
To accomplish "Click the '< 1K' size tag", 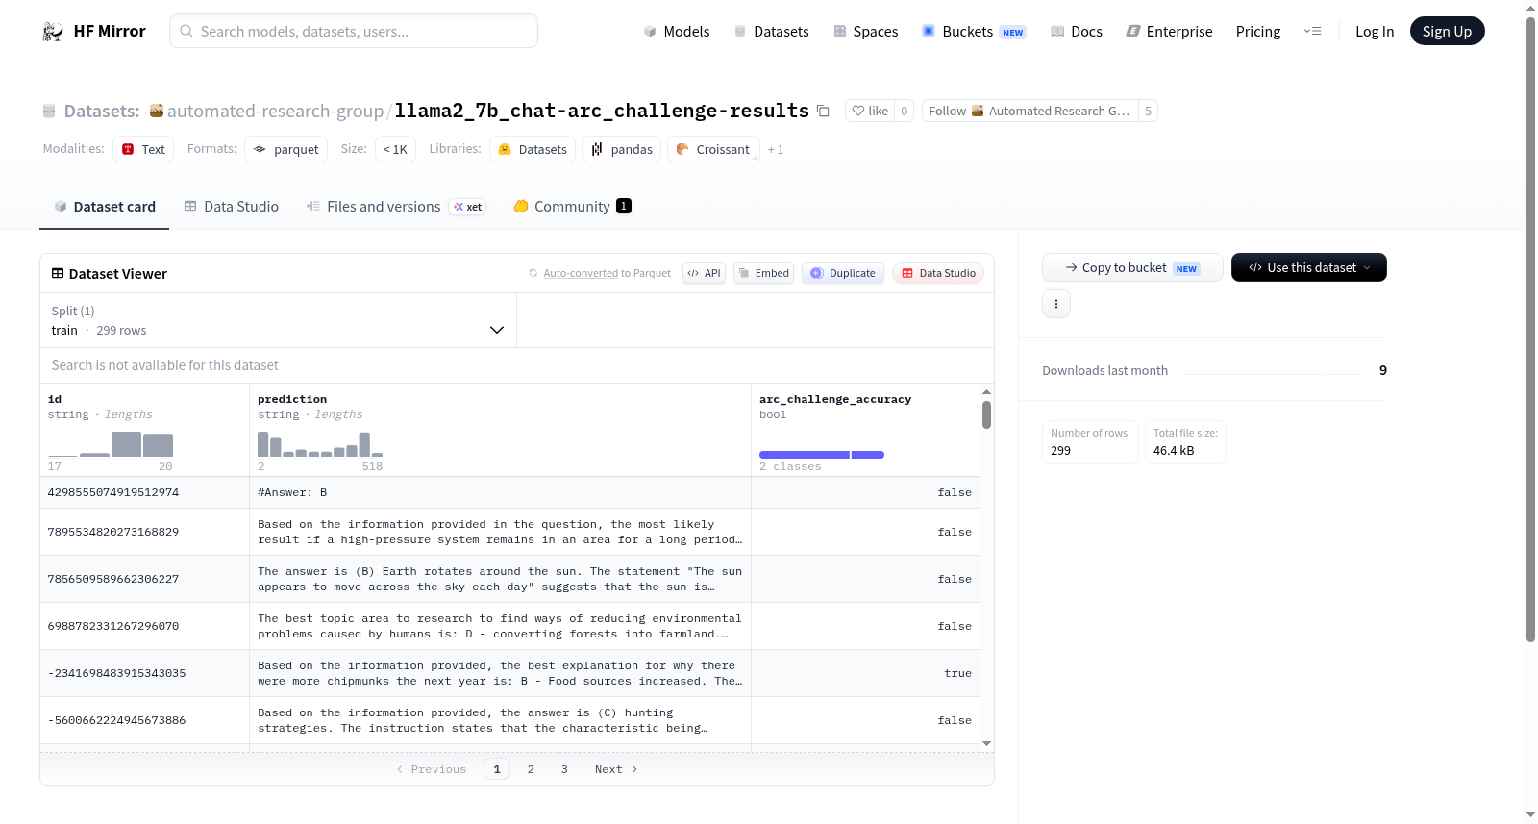I will pyautogui.click(x=395, y=149).
